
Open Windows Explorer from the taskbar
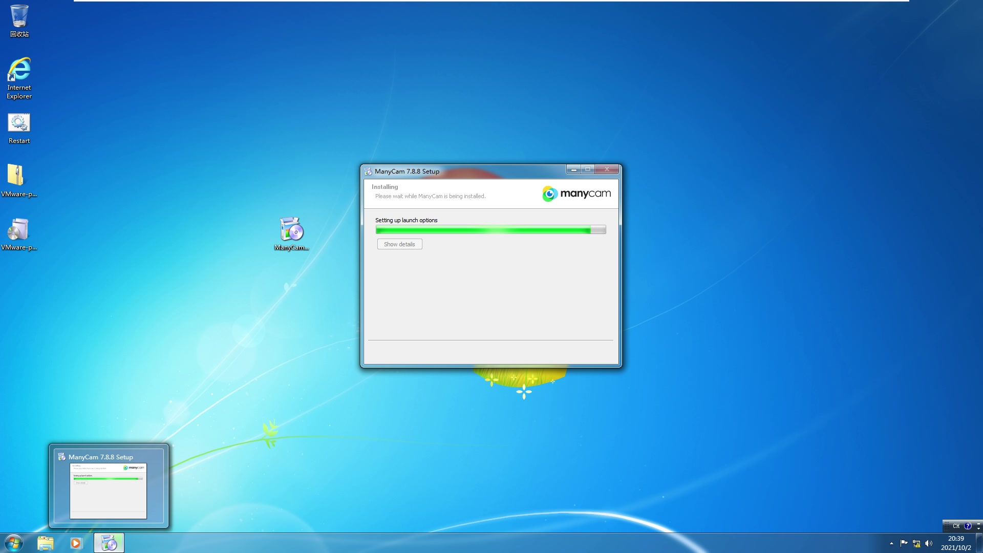45,543
